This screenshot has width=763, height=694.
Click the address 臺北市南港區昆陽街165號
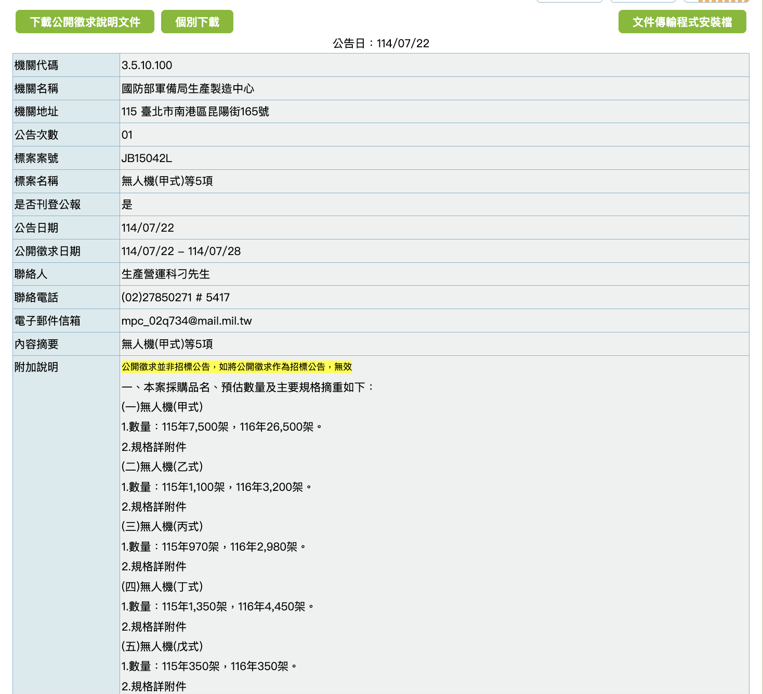[205, 112]
